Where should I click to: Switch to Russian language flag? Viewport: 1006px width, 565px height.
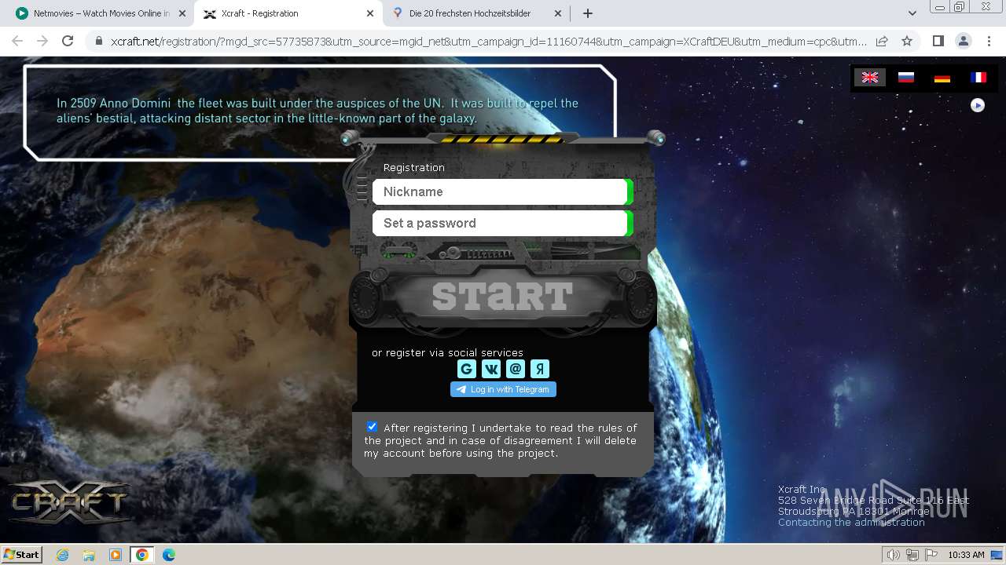click(x=906, y=77)
